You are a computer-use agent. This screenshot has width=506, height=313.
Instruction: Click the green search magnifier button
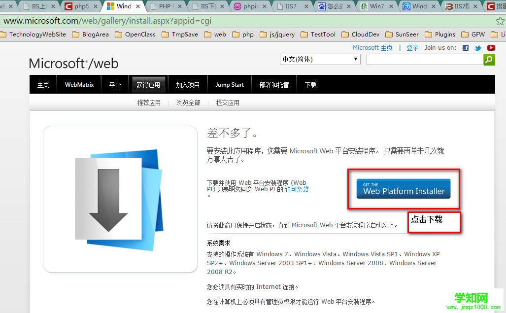click(x=489, y=59)
